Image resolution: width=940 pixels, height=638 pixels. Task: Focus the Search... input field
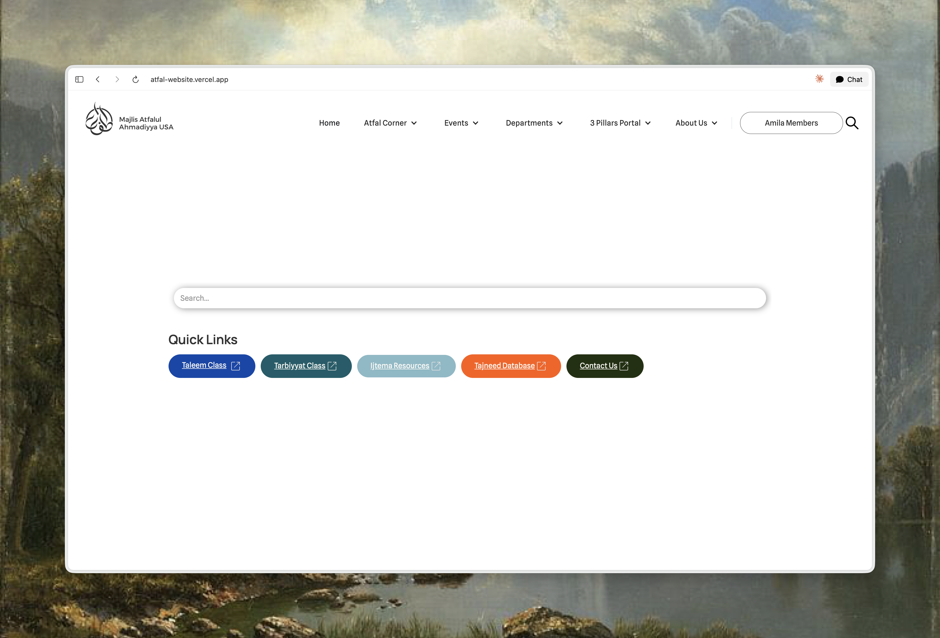click(x=469, y=298)
